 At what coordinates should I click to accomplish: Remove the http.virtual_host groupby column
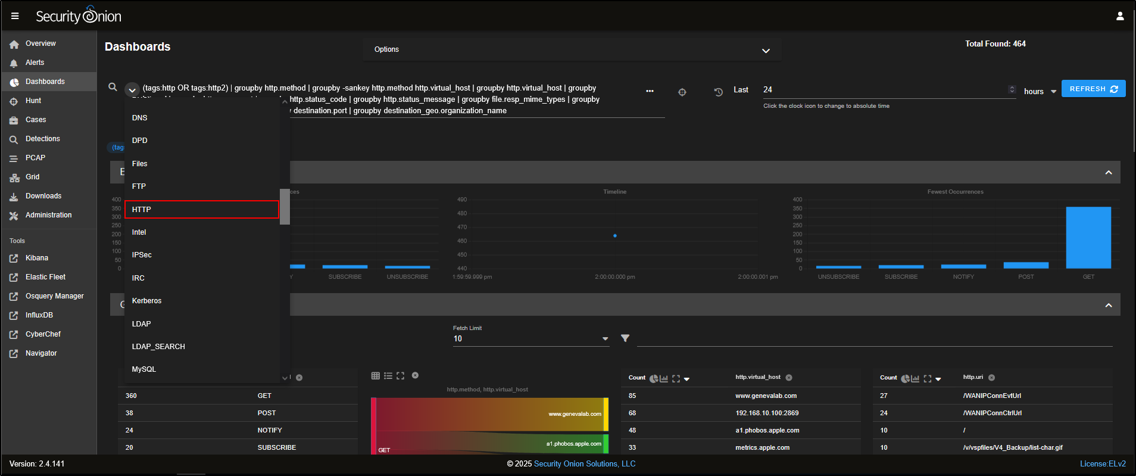pos(789,378)
